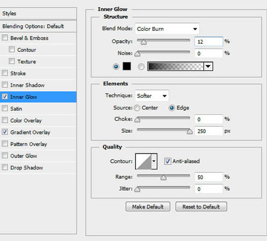Click the Reset to Default button

[x=201, y=207]
